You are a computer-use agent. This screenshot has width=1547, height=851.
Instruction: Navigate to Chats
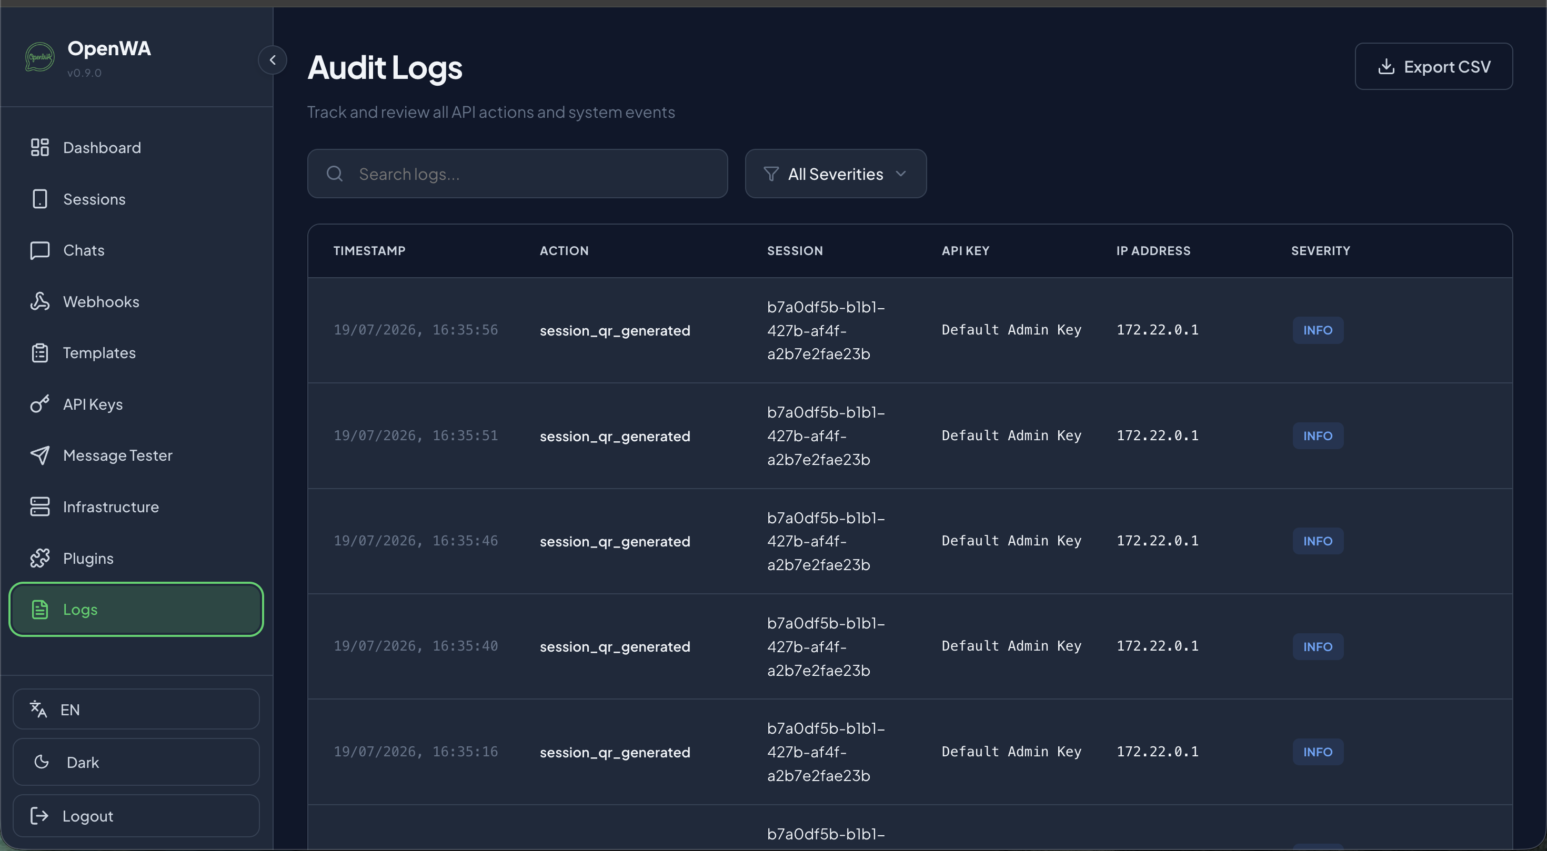(137, 250)
